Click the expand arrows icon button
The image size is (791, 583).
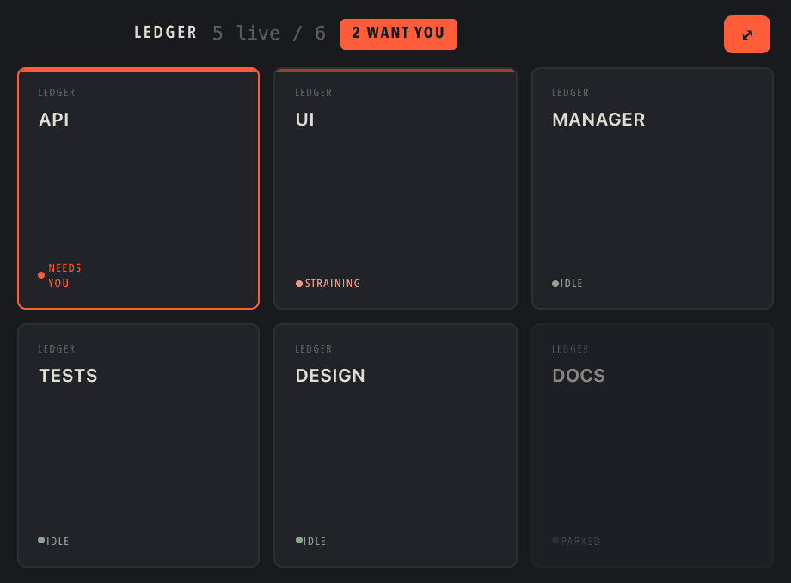click(x=746, y=34)
